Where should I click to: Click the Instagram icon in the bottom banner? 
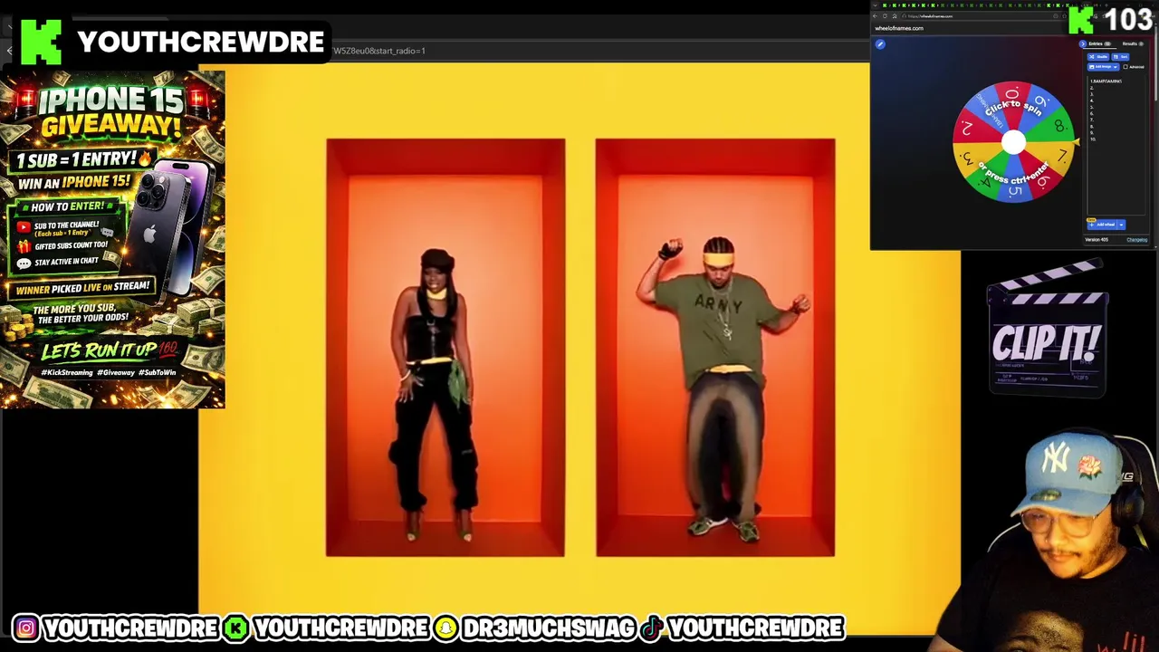25,628
